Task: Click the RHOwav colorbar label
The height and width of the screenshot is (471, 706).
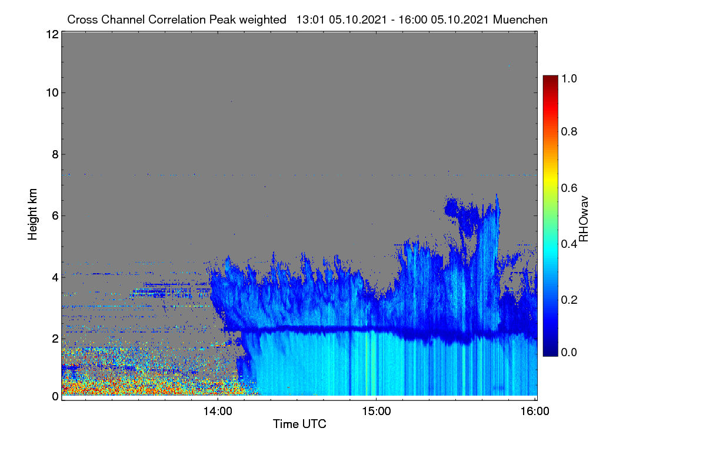Action: click(x=584, y=218)
